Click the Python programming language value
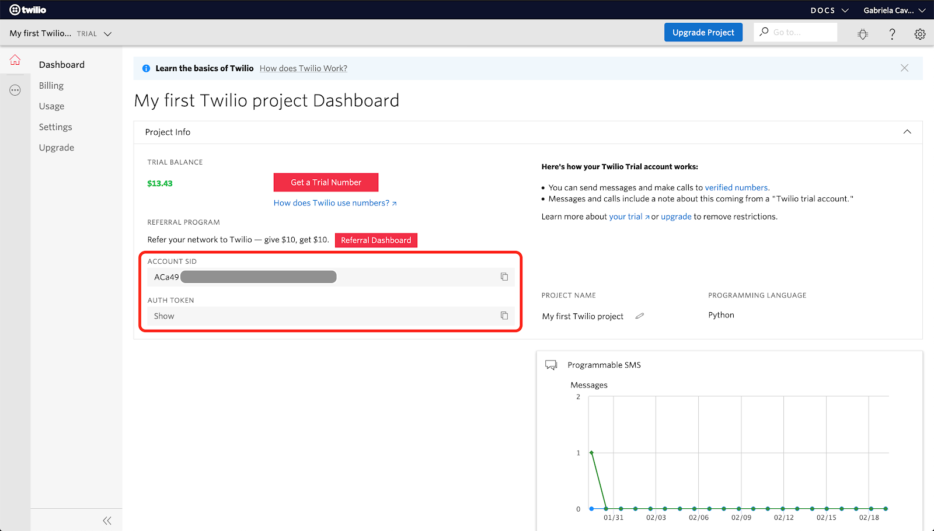 pos(722,315)
